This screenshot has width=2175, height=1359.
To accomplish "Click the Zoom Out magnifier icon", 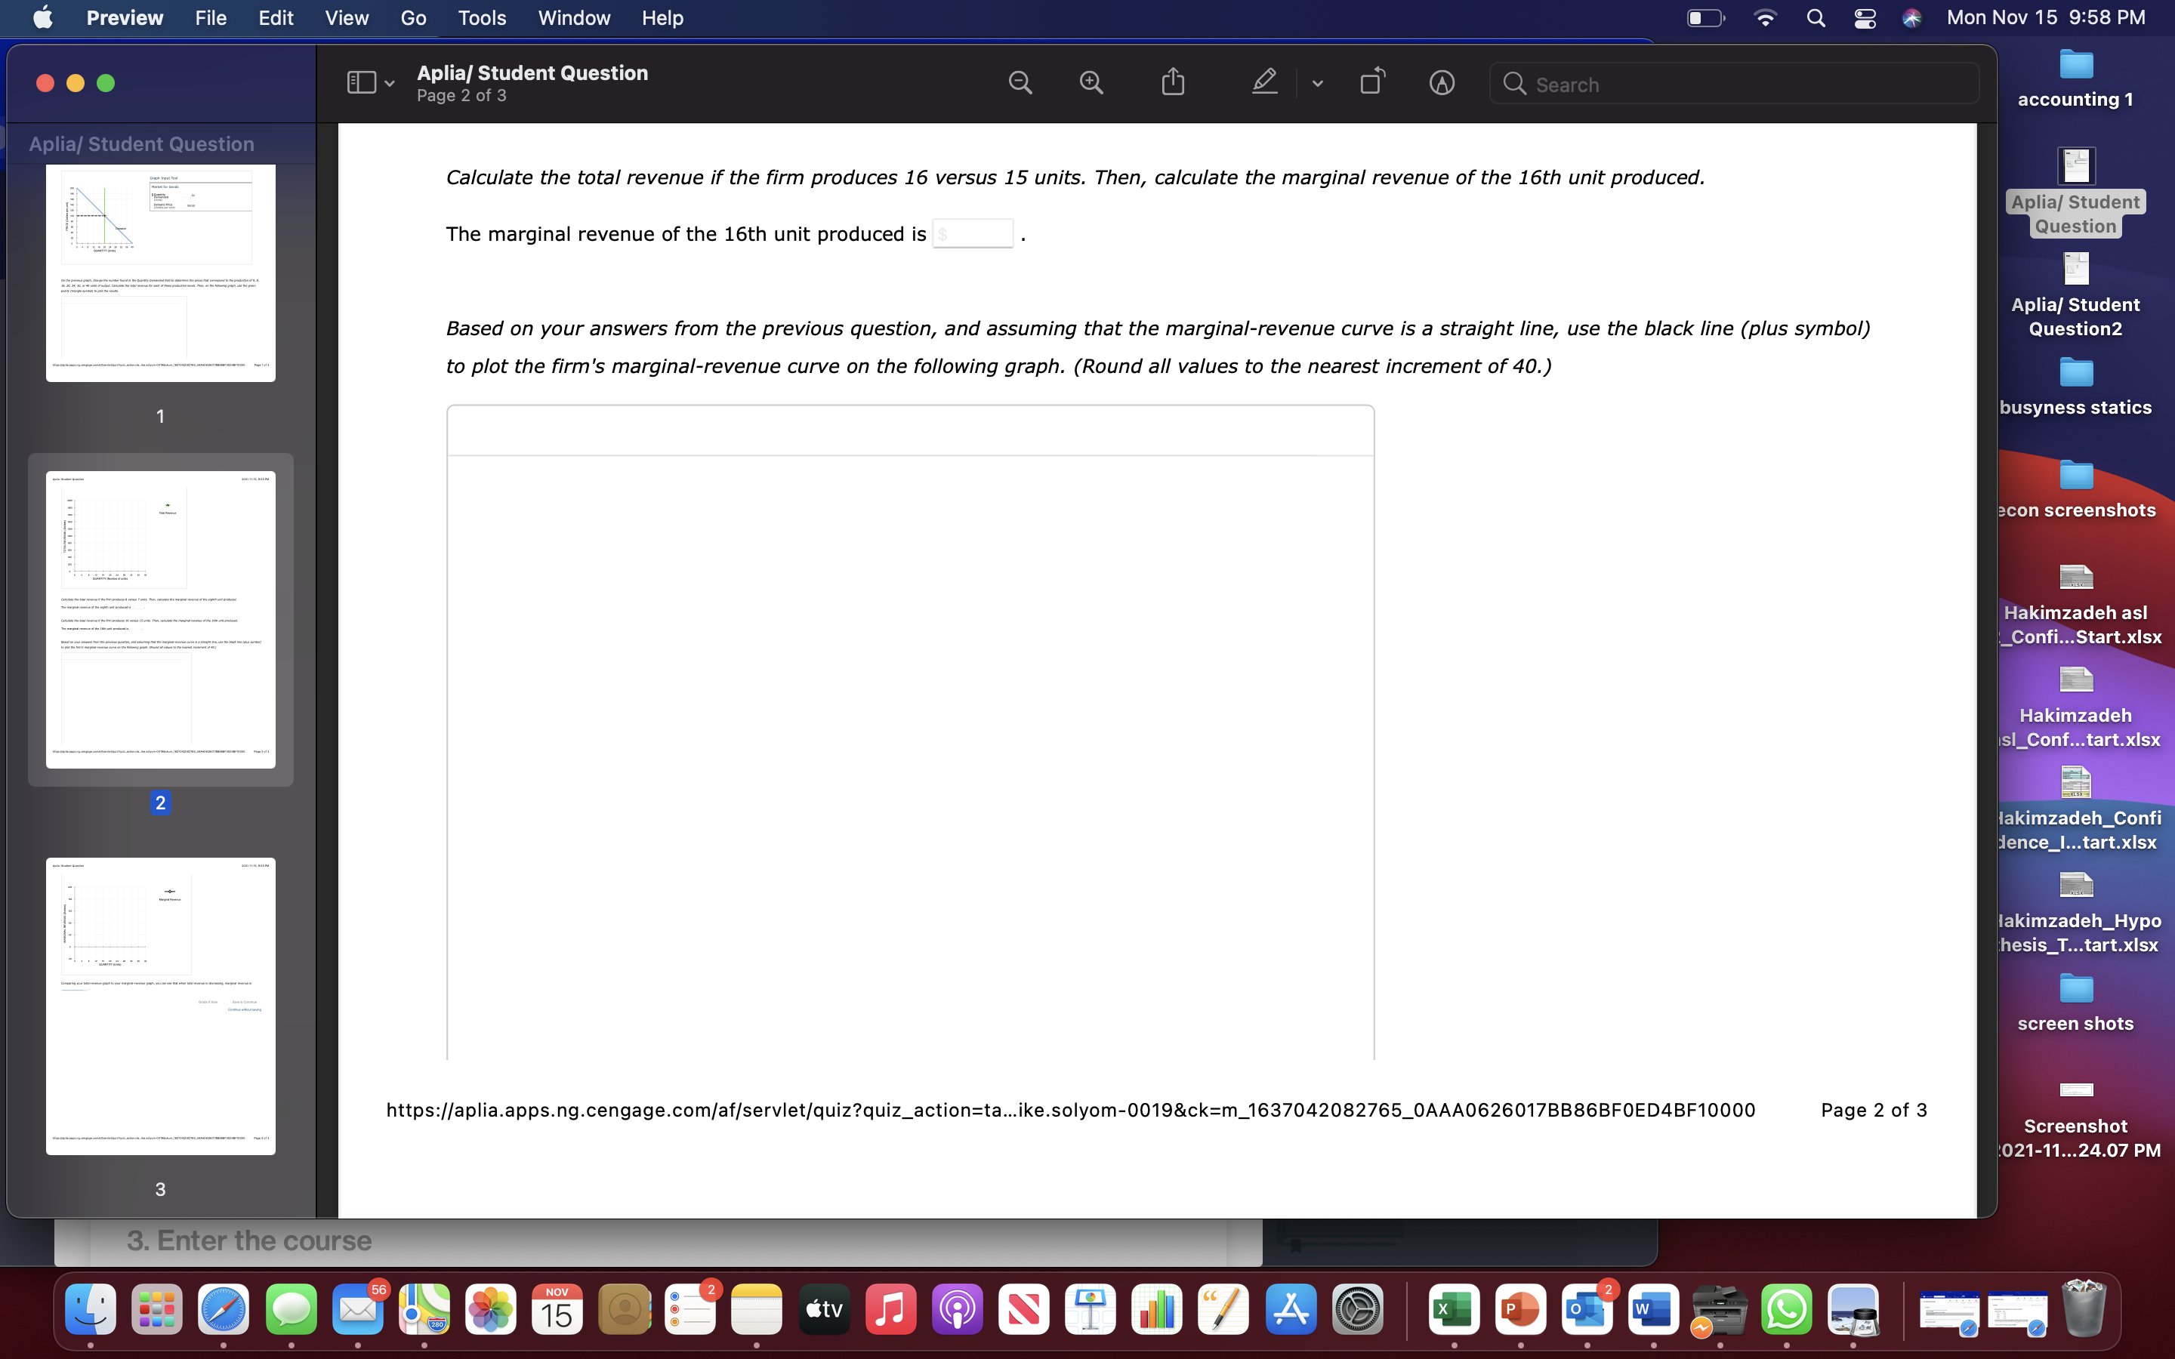I will (x=1020, y=84).
